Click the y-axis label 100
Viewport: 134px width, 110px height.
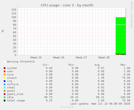pos(14,17)
